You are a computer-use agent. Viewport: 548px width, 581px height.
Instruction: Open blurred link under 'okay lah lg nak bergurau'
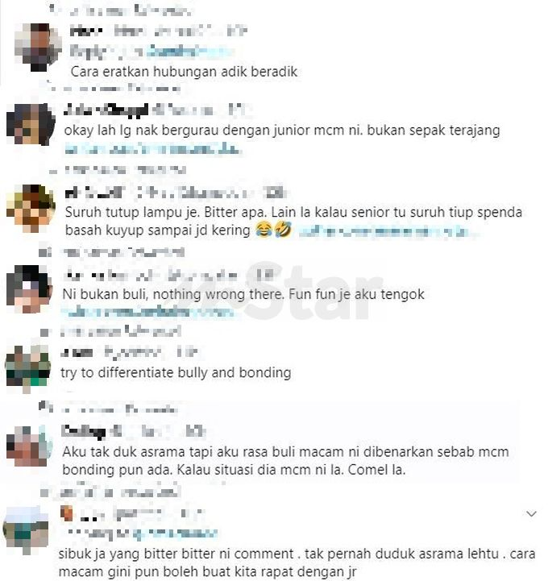(x=153, y=149)
